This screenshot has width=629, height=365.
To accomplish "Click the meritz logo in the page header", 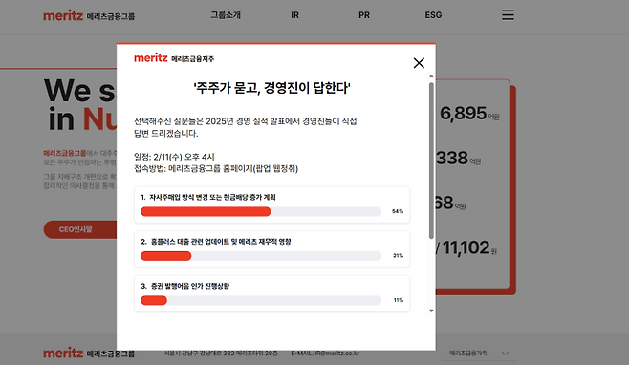I will pyautogui.click(x=89, y=15).
